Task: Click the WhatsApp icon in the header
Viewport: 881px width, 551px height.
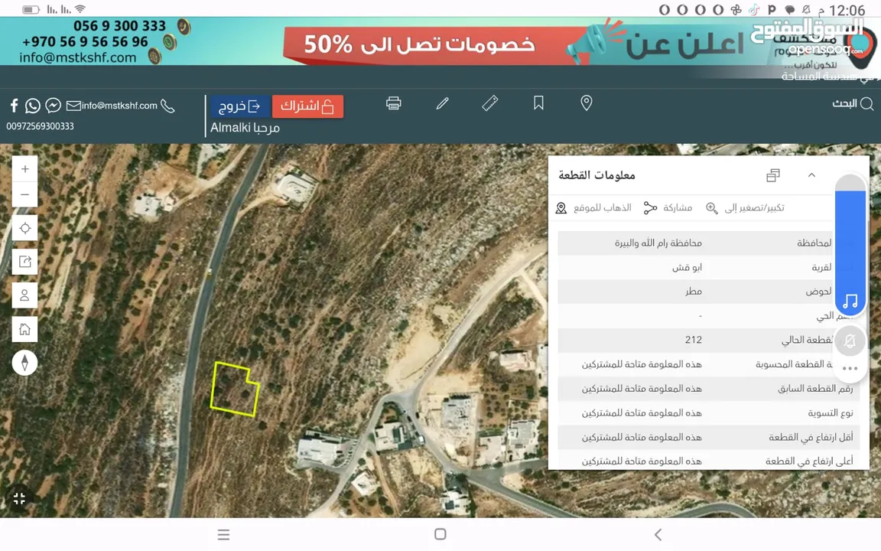Action: [x=32, y=105]
